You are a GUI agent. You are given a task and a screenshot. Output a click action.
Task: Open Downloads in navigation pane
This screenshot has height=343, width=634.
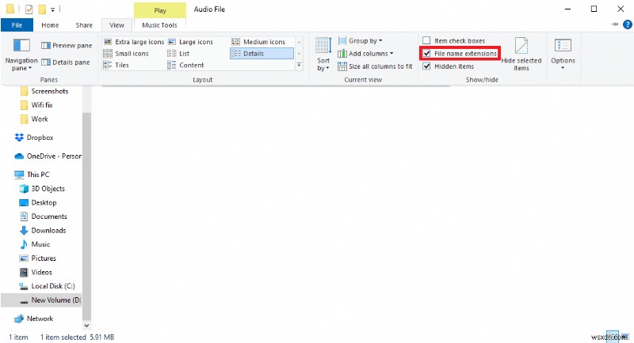pyautogui.click(x=43, y=231)
